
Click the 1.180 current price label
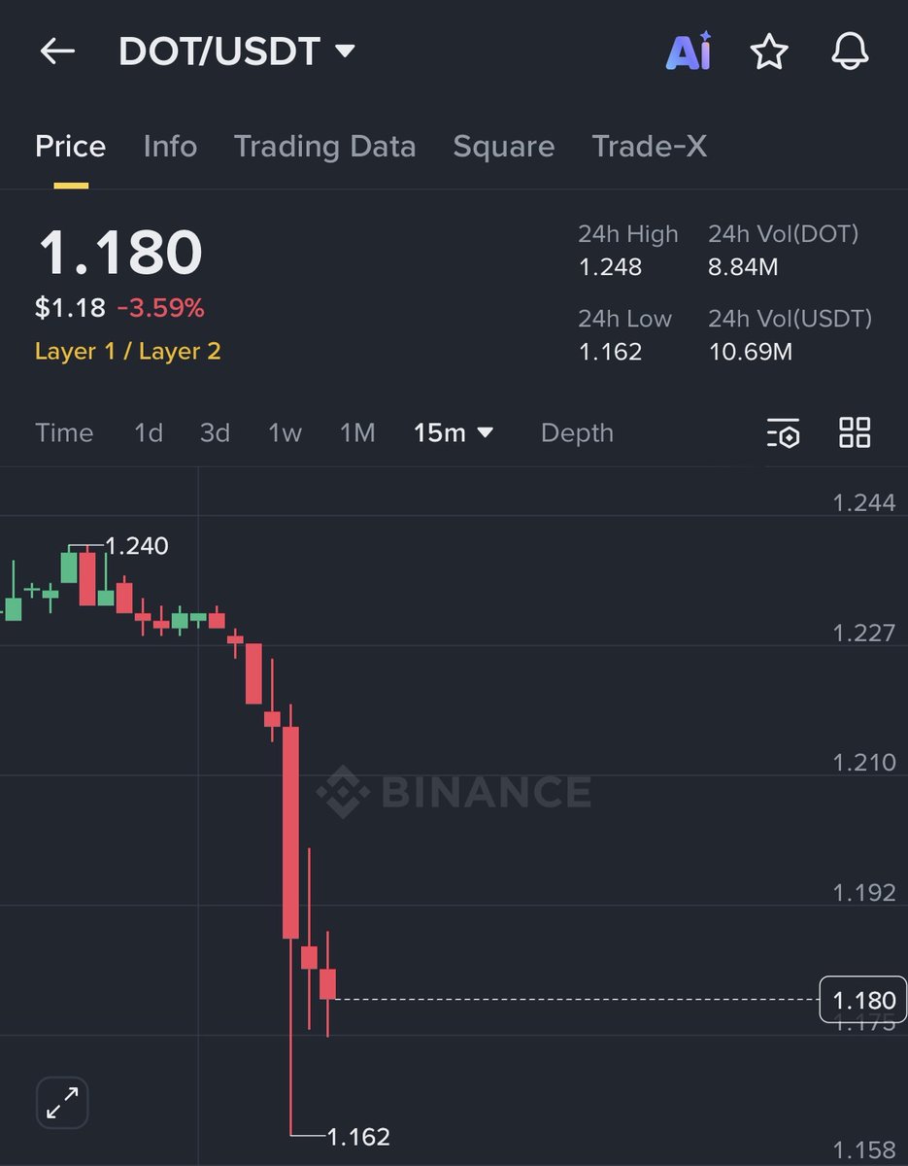[x=863, y=1000]
